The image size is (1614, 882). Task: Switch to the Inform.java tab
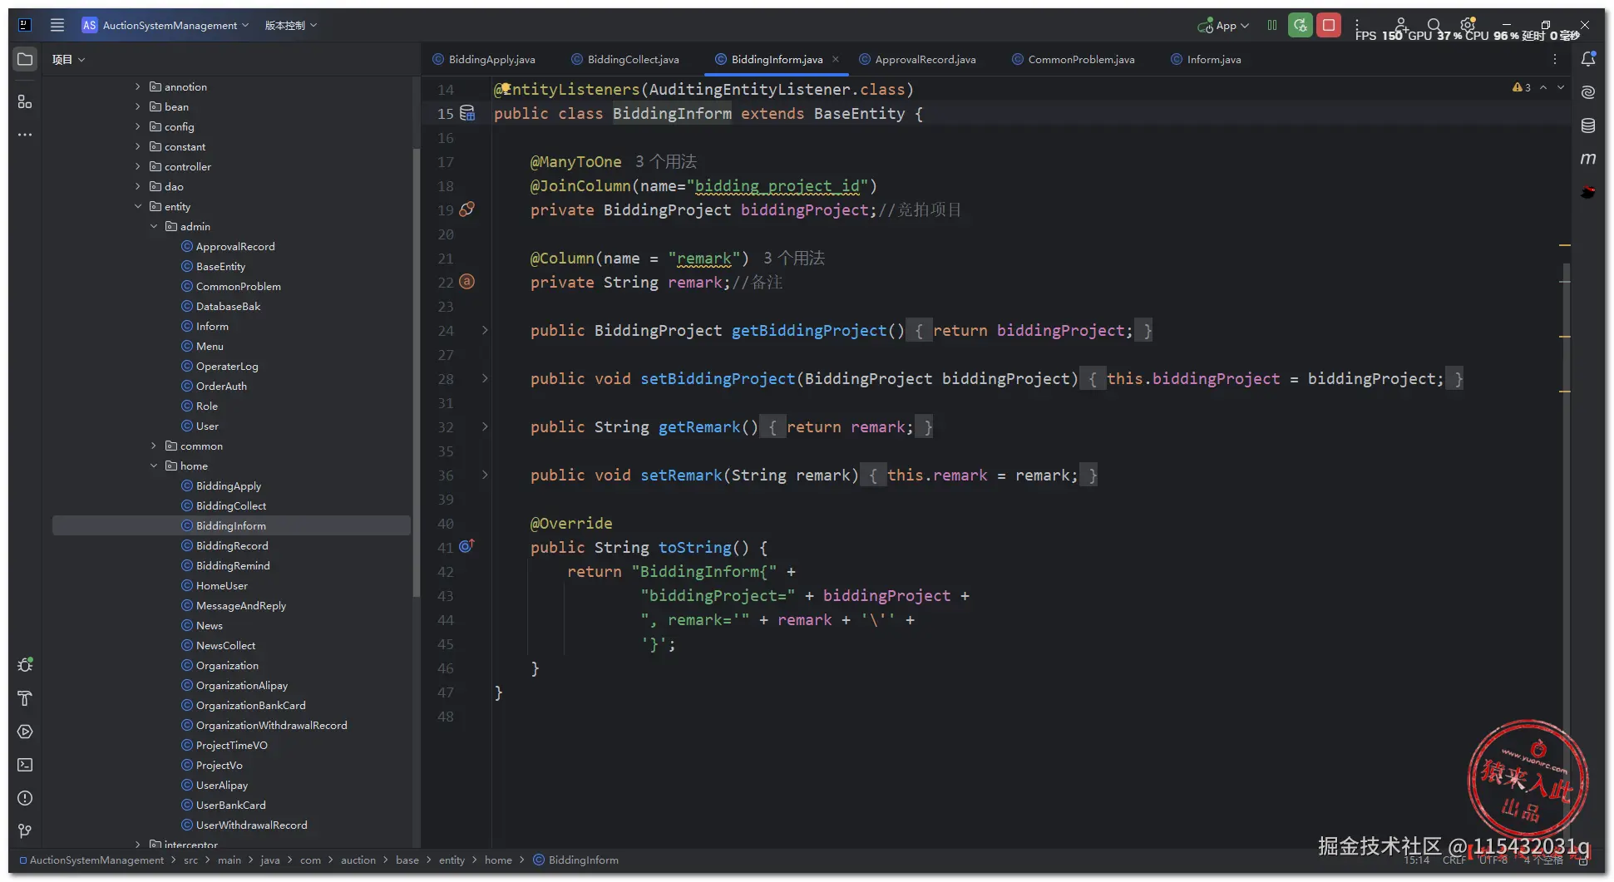[x=1206, y=59]
